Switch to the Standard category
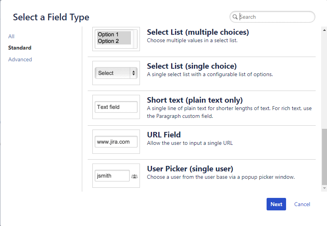The image size is (327, 226). 19,48
